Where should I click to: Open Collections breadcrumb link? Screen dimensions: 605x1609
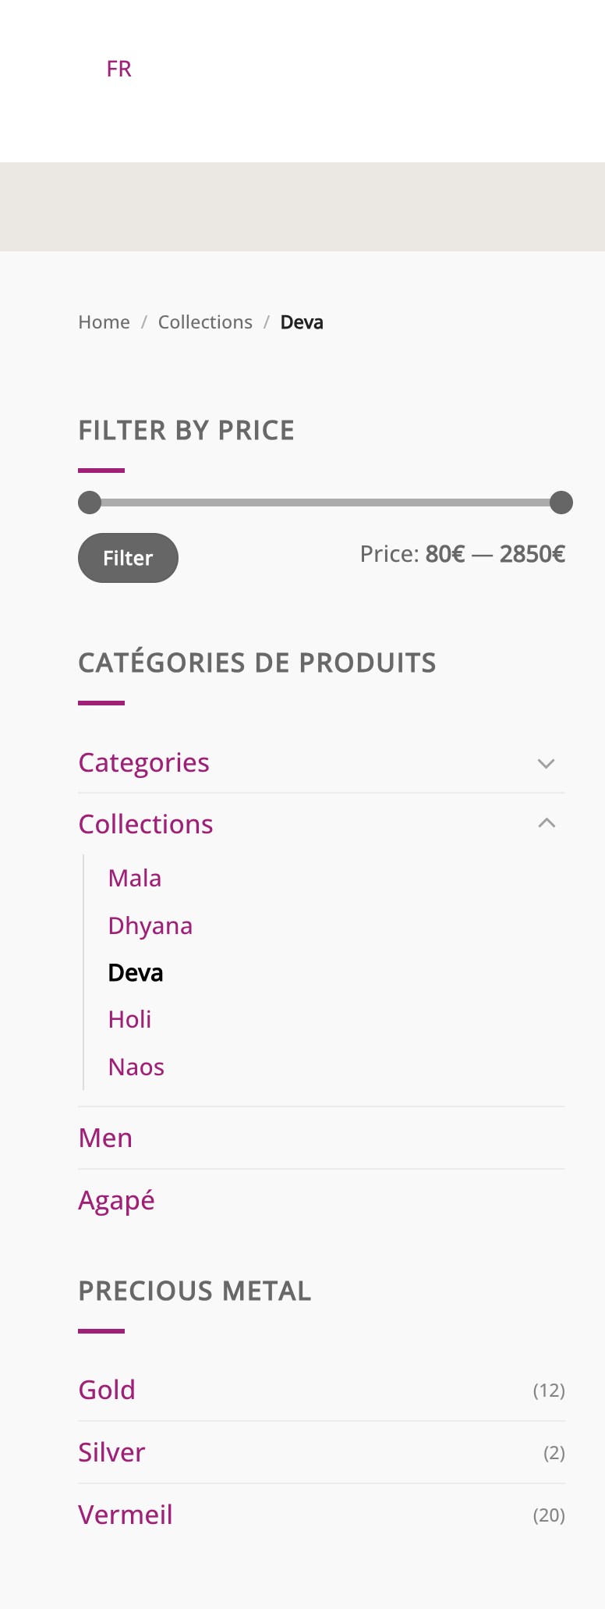(205, 322)
